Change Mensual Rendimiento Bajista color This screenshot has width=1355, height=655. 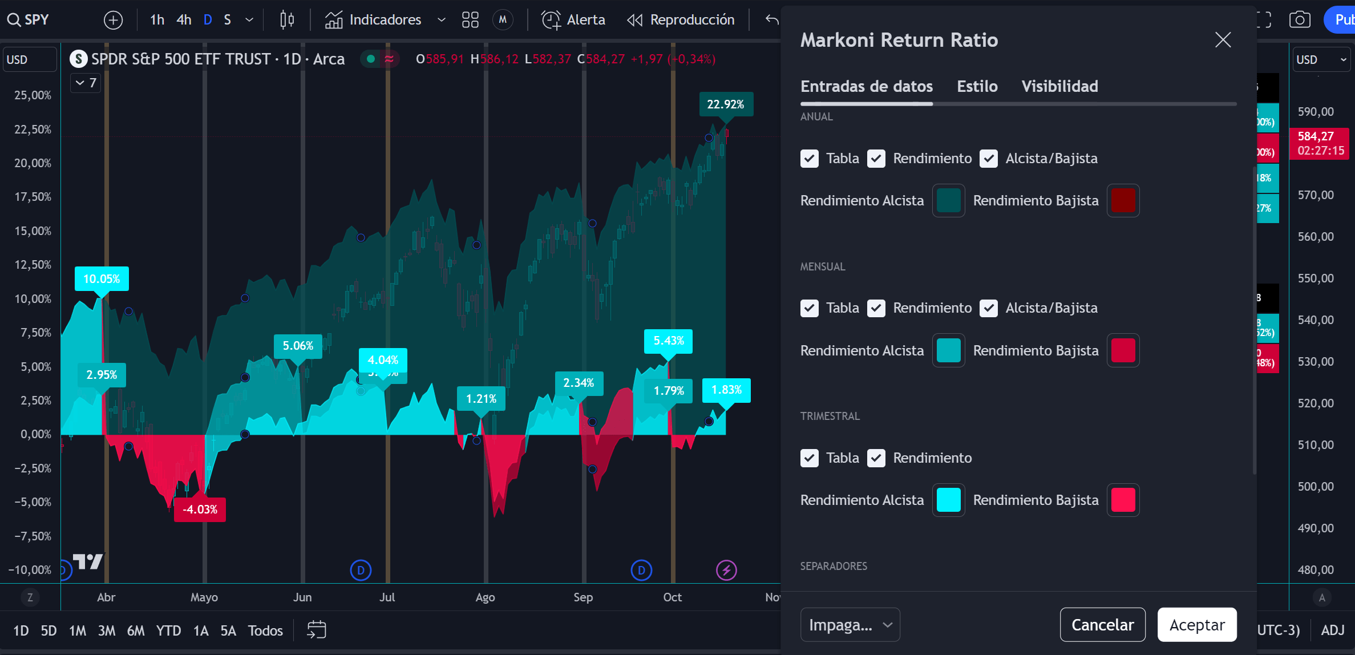(1123, 350)
